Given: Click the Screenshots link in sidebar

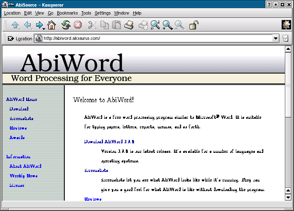Looking at the screenshot, I should pos(21,118).
